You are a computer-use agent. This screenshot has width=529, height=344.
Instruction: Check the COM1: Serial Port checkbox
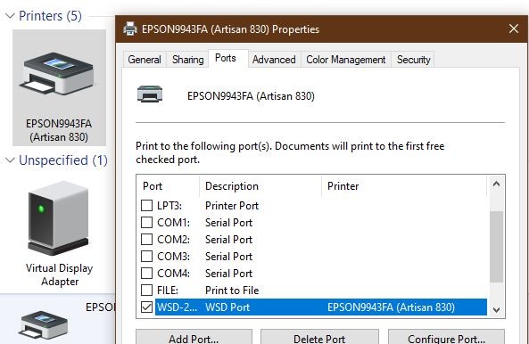pyautogui.click(x=146, y=222)
